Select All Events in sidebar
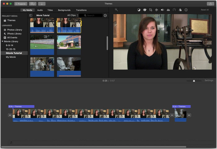Viewport: 217px width, 149px height. 12,38
